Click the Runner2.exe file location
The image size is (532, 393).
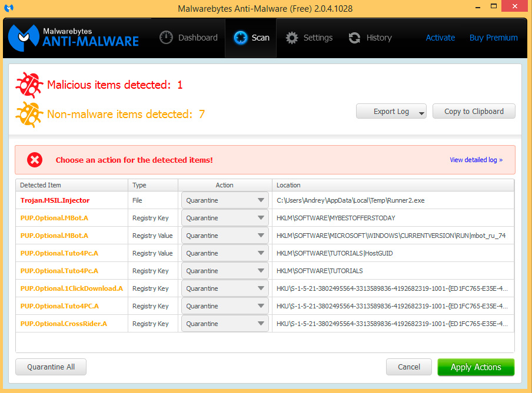(351, 200)
